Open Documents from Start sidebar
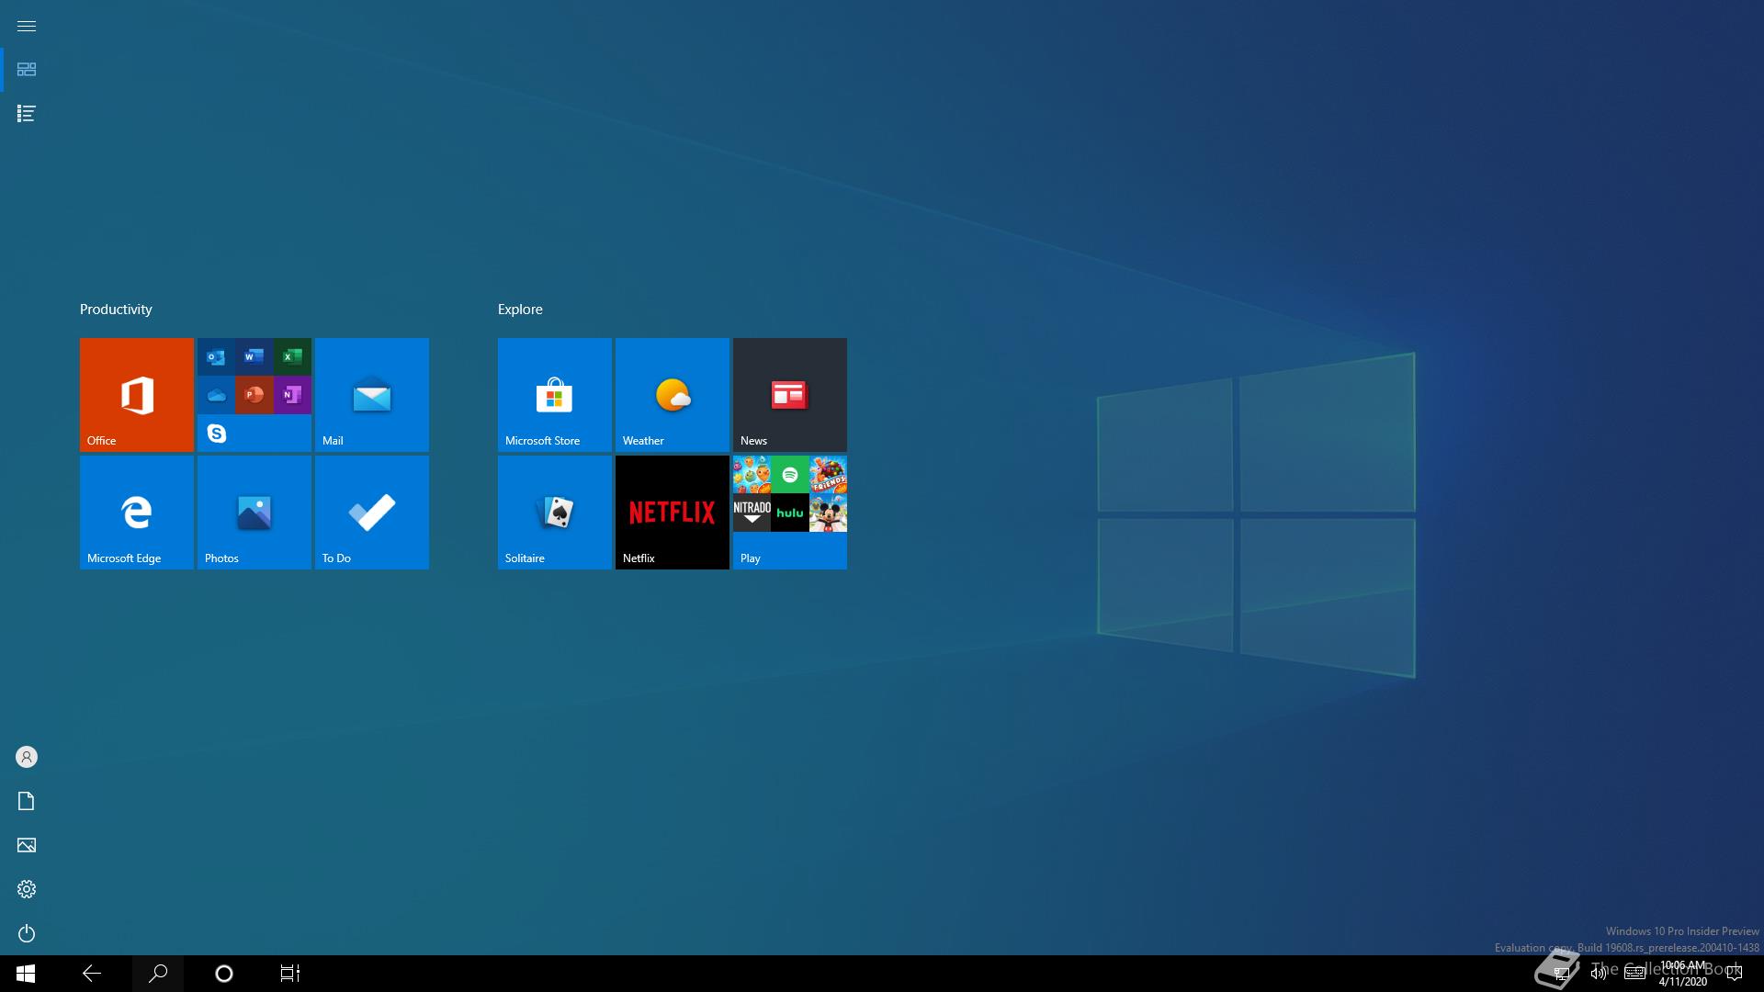The width and height of the screenshot is (1764, 992). 27,801
